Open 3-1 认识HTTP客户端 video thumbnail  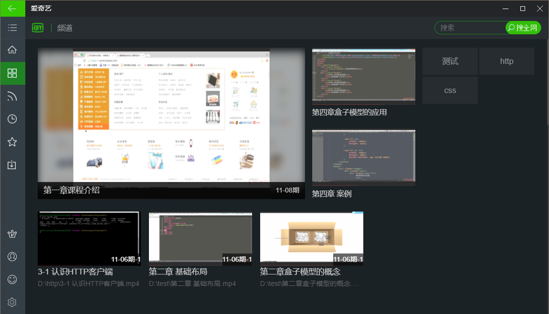point(89,239)
